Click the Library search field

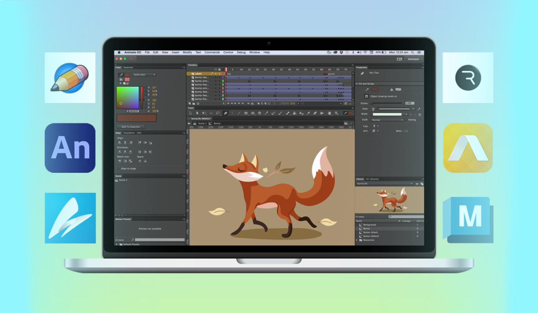tap(406, 217)
